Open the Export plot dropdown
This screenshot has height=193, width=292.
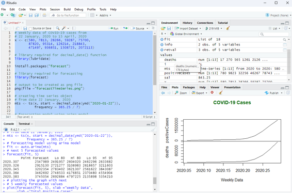coord(200,93)
